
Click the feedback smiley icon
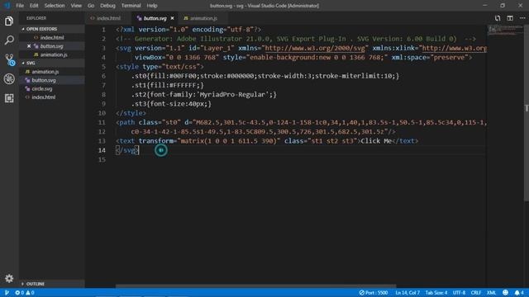[505, 293]
